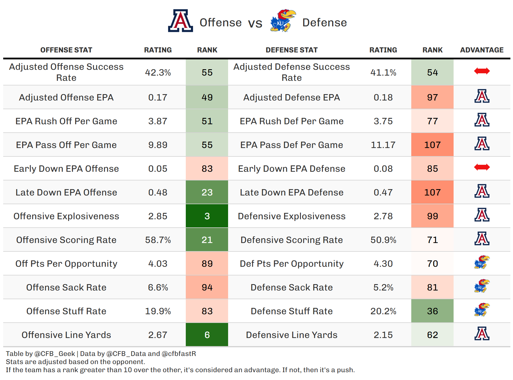This screenshot has height=380, width=513.
Task: Click the OFFENSE STAT column header
Action: (x=66, y=50)
